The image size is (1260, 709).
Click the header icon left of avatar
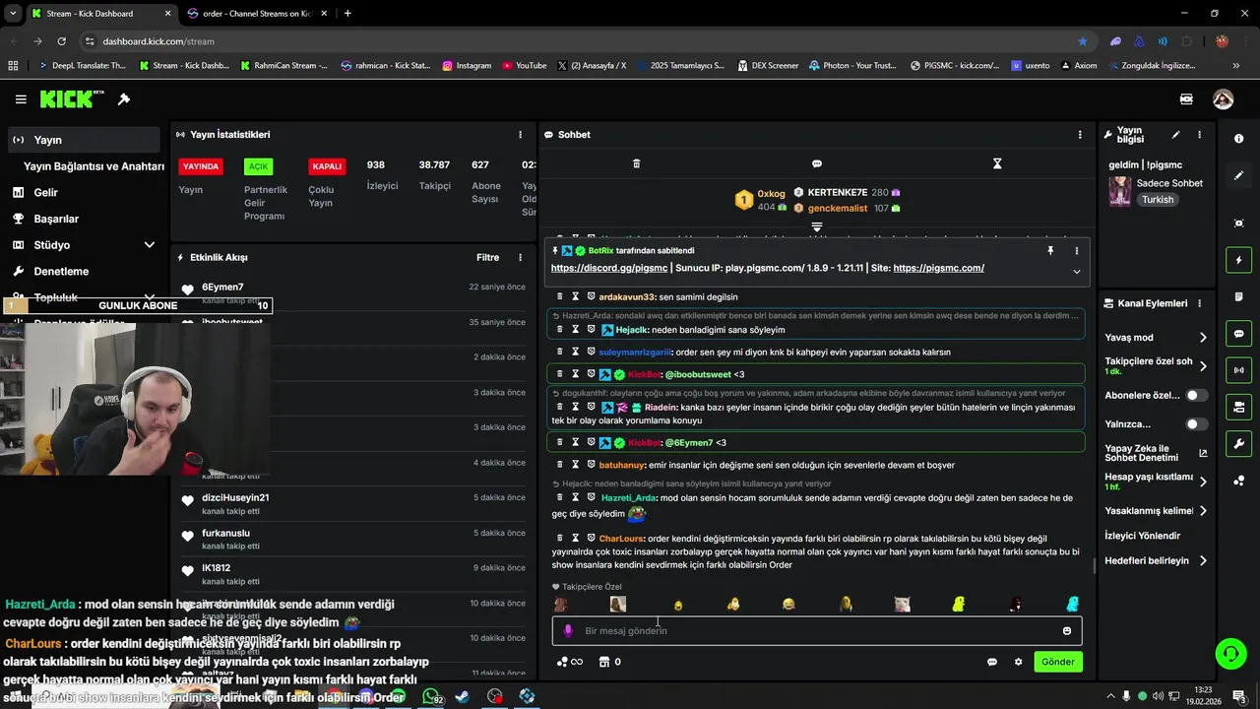(1186, 99)
